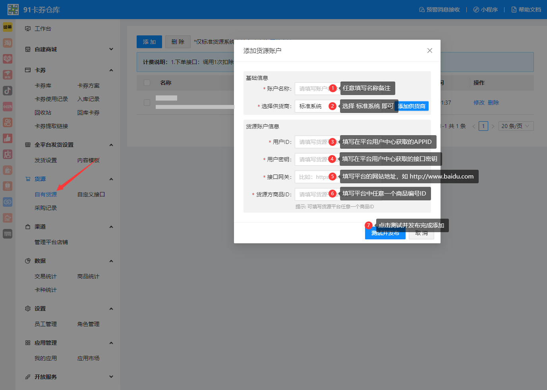Collapse the 卡券 section in the sidebar
547x390 pixels.
pyautogui.click(x=111, y=70)
